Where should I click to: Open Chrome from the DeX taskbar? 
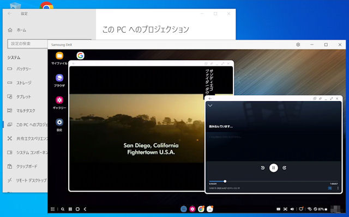201,209
